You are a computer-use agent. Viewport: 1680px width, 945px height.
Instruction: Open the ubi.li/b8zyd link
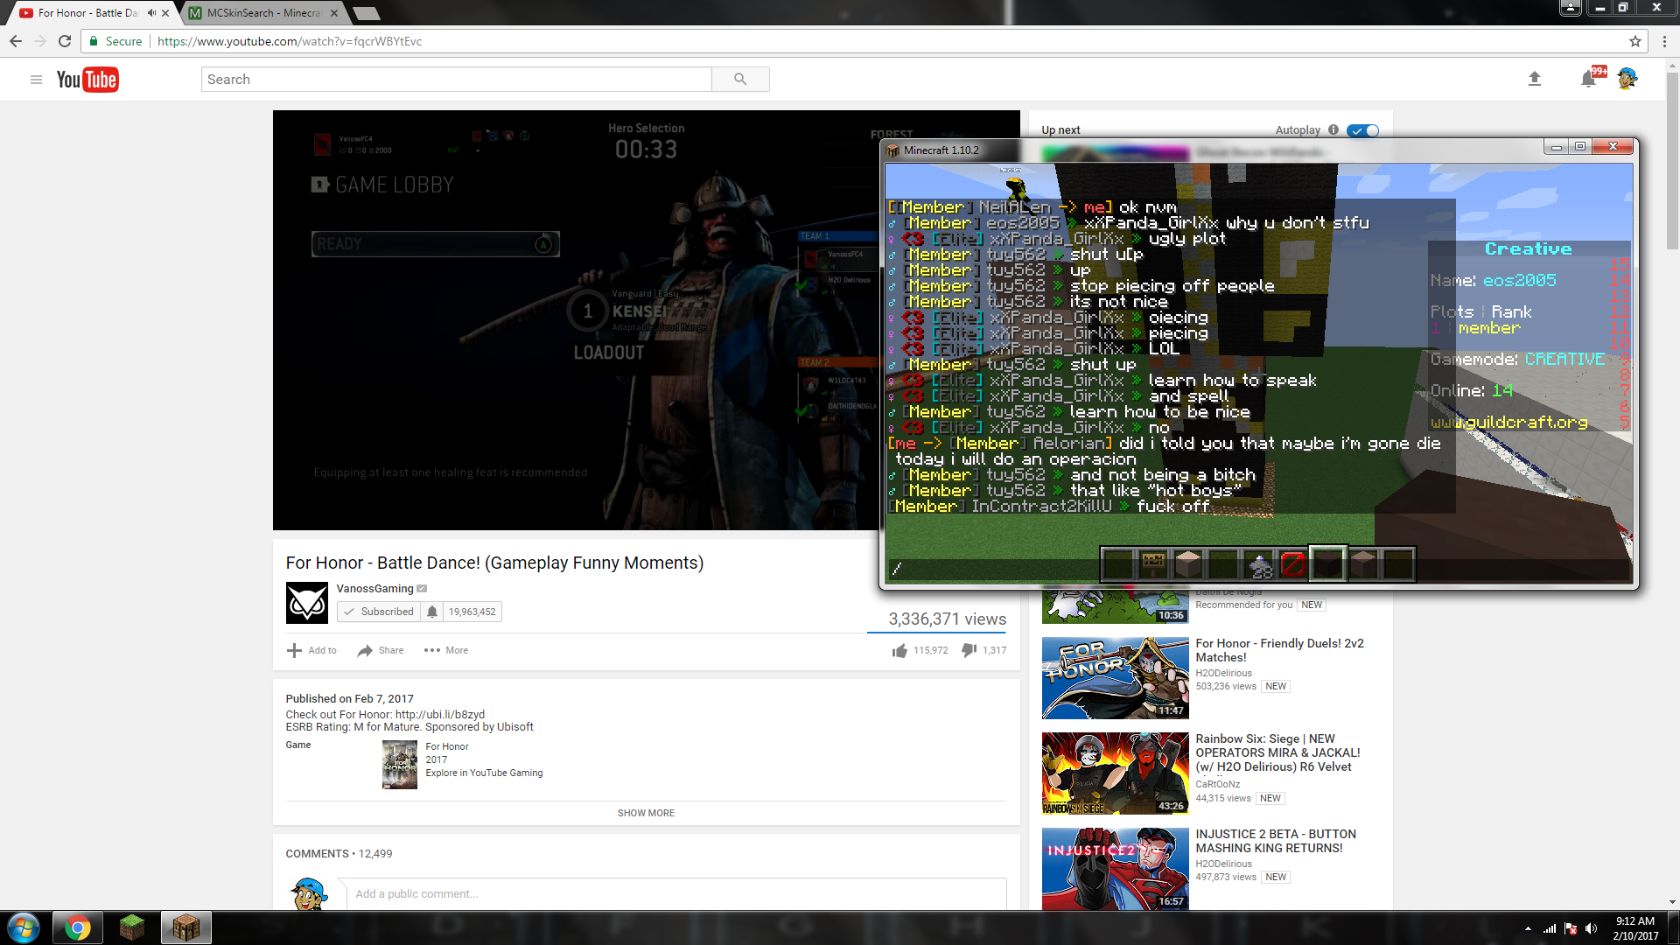tap(440, 714)
